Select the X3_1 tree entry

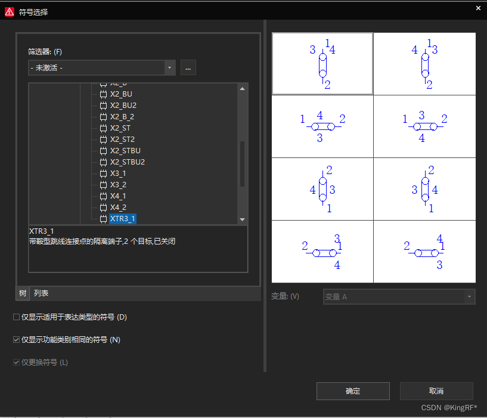click(118, 174)
